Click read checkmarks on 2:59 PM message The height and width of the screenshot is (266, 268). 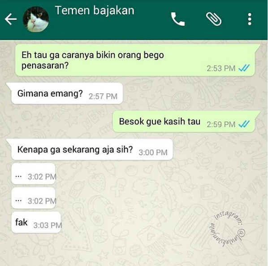point(244,124)
